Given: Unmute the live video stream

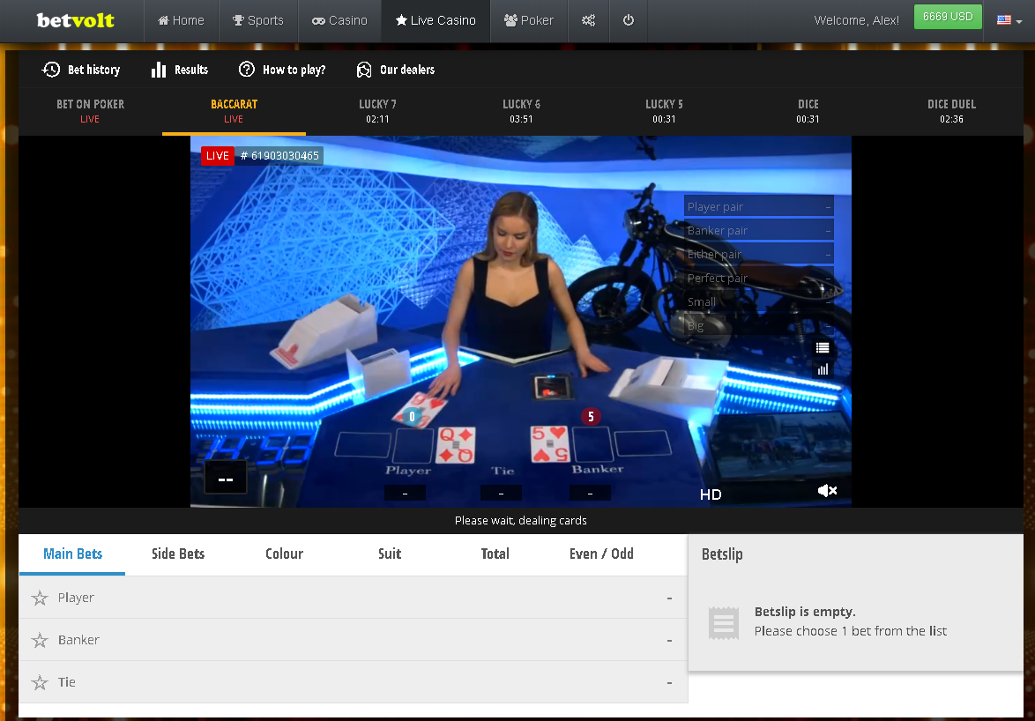Looking at the screenshot, I should 827,491.
